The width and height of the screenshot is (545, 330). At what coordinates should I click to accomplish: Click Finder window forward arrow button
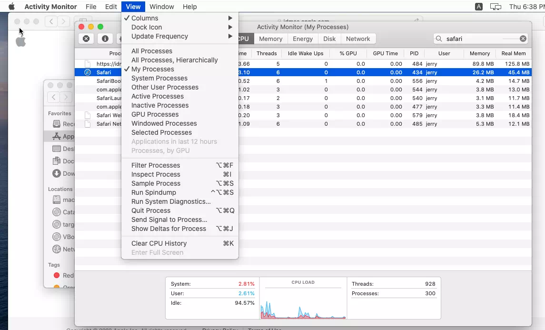pos(66,97)
